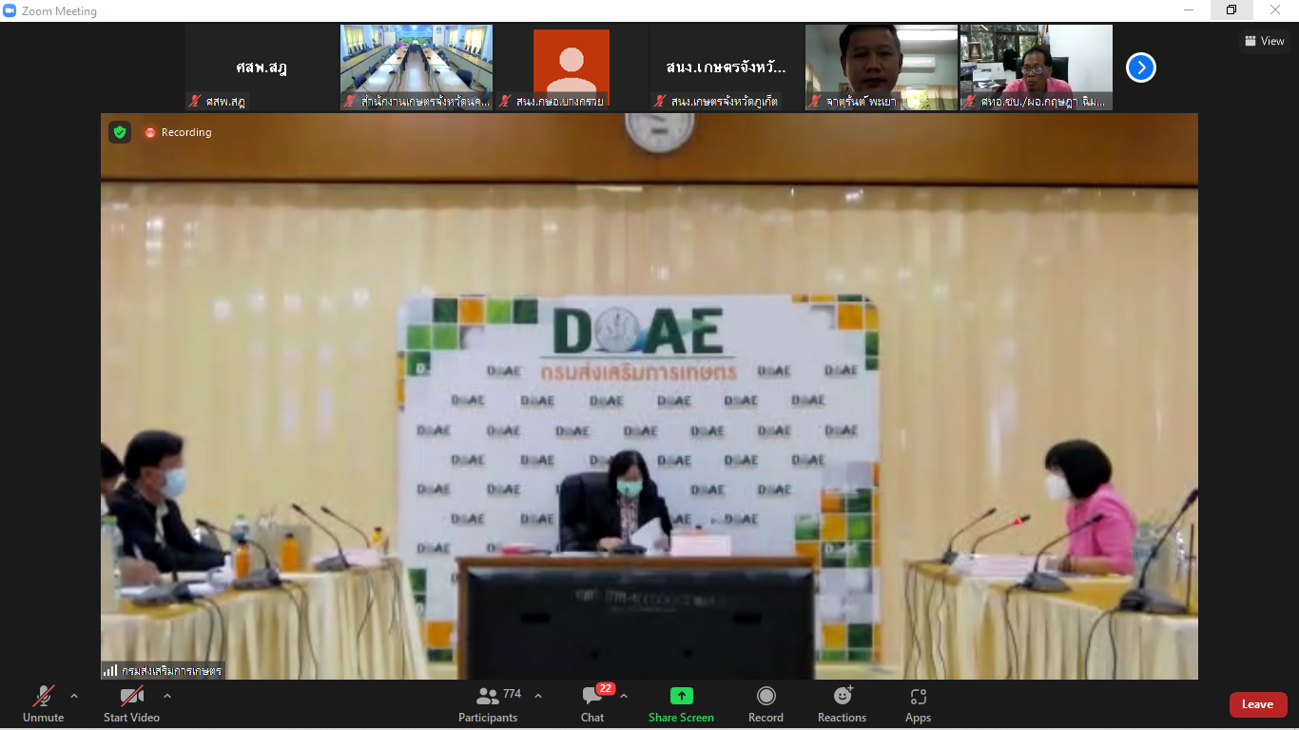This screenshot has width=1299, height=730.
Task: Click the 'Share Screen' label text
Action: [x=681, y=718]
